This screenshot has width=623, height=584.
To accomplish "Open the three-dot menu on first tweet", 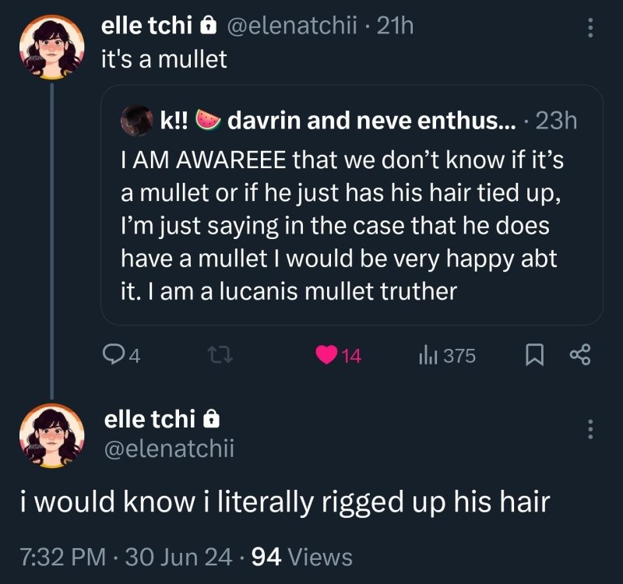I will [590, 29].
